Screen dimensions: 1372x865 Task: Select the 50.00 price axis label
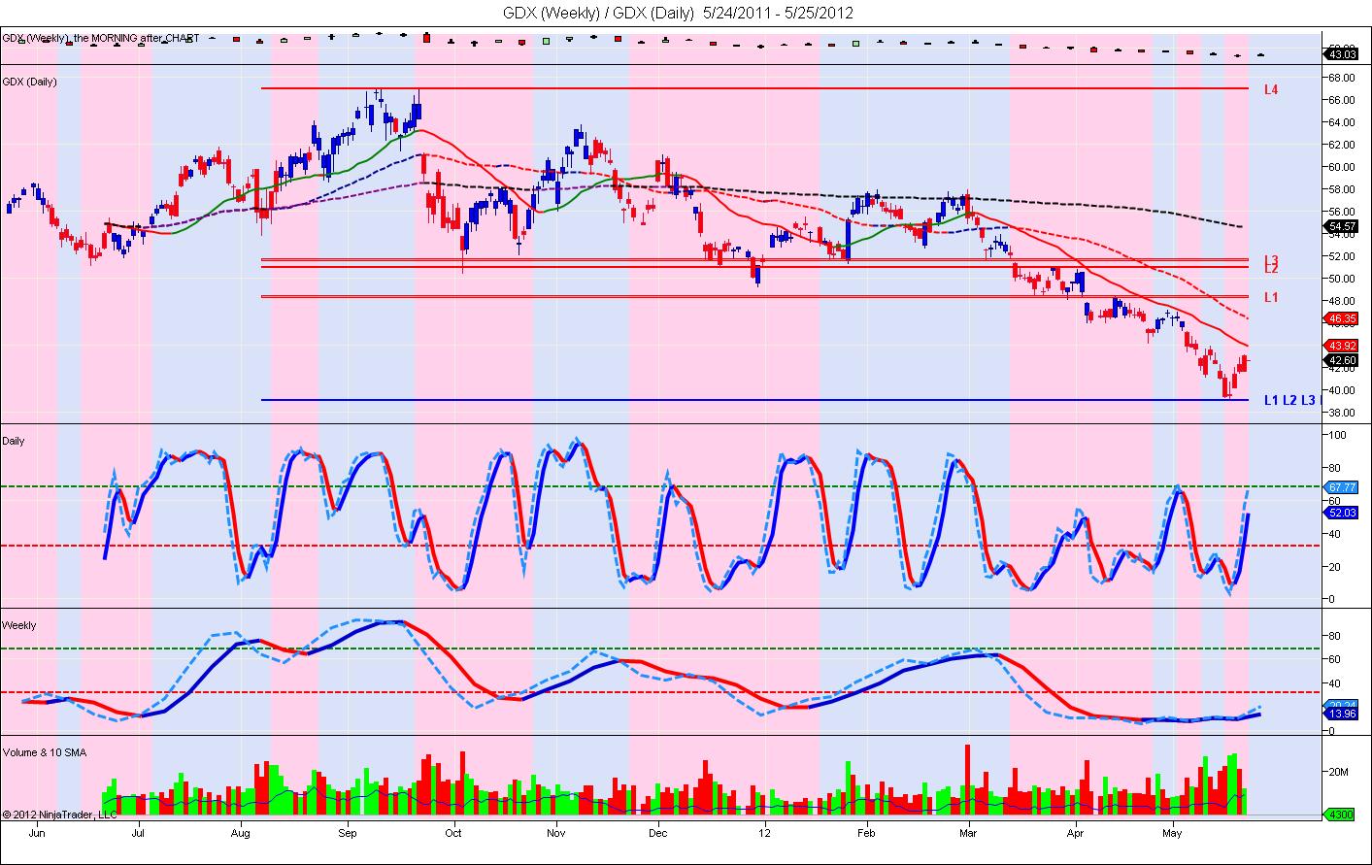pyautogui.click(x=1342, y=279)
